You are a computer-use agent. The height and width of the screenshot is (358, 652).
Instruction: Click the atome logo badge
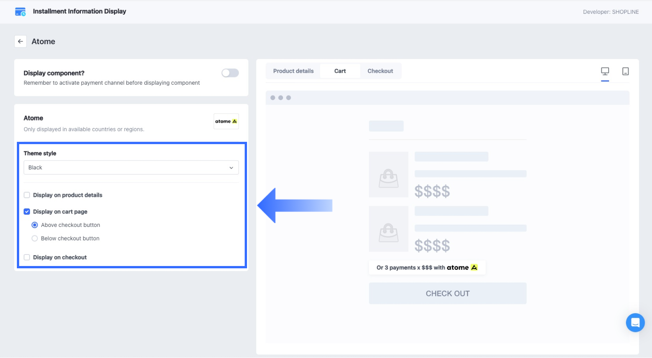pyautogui.click(x=226, y=122)
